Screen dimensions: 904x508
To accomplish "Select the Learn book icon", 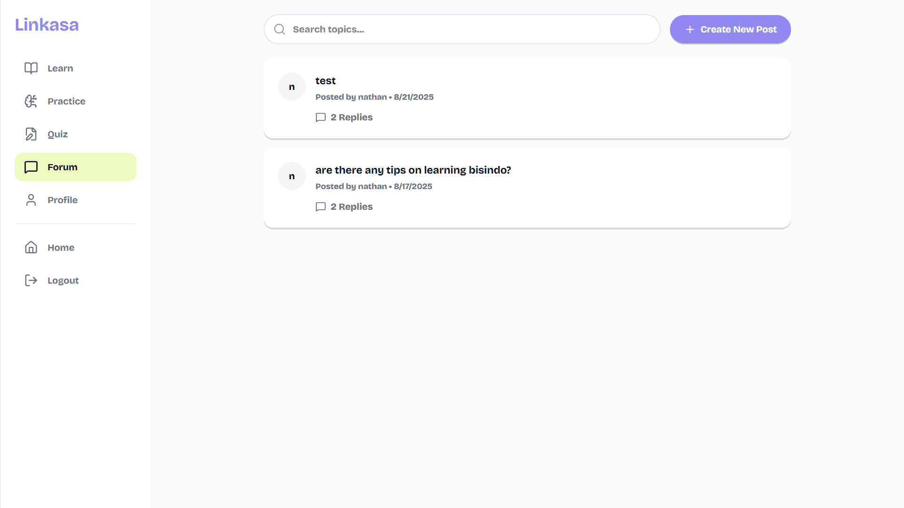I will tap(31, 68).
